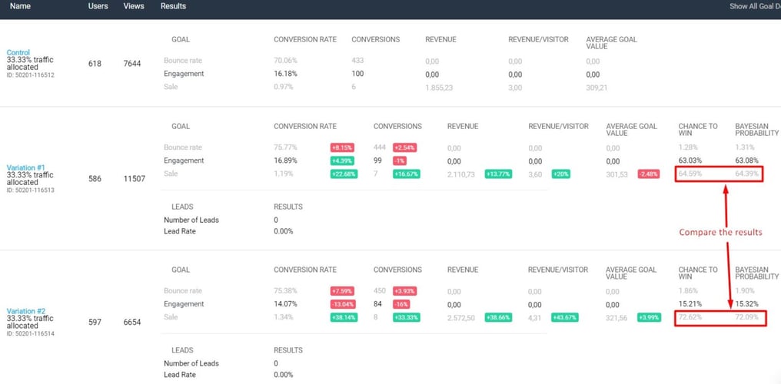Click the +33.33% conversions badge
The width and height of the screenshot is (781, 384).
click(408, 317)
